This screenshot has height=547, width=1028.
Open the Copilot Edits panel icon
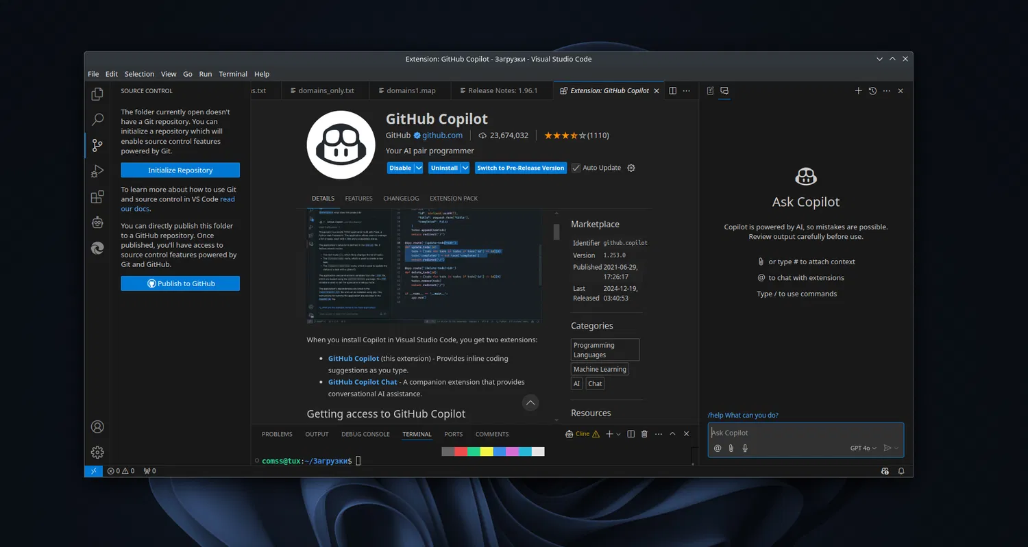click(710, 90)
